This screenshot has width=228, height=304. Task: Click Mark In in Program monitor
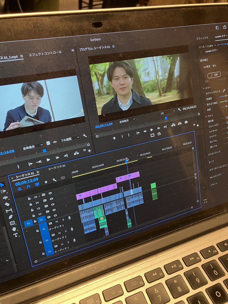pos(122,136)
